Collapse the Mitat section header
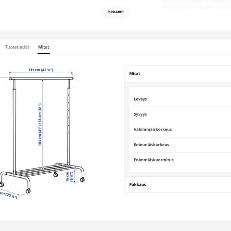231x231 pixels. tap(178, 74)
